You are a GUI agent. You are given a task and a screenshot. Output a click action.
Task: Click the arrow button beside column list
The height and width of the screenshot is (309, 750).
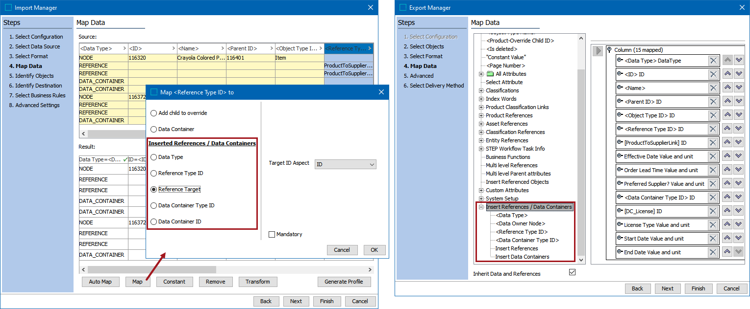pyautogui.click(x=598, y=51)
